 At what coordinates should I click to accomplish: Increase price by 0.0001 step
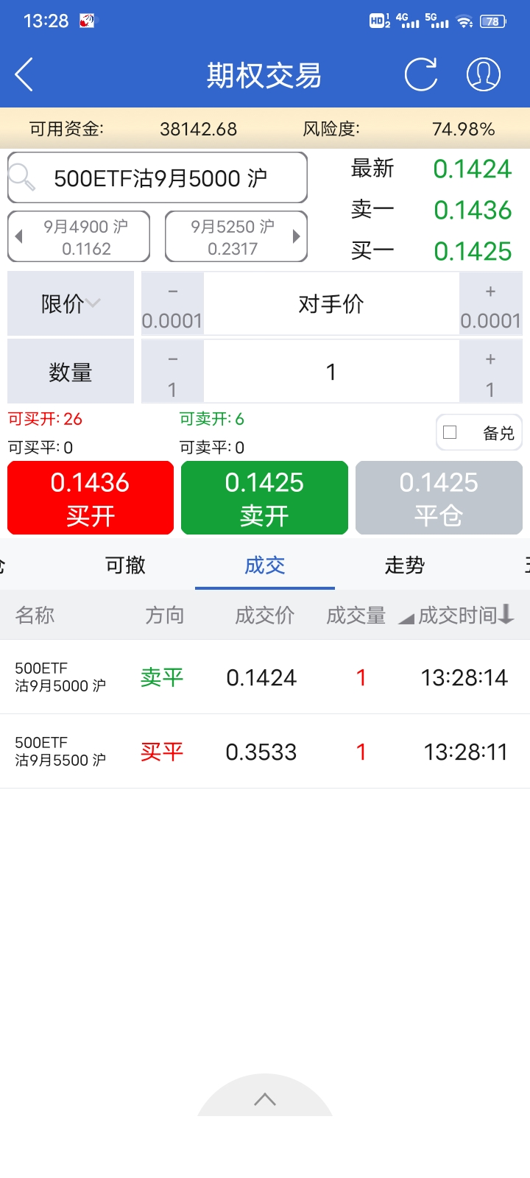coord(490,304)
